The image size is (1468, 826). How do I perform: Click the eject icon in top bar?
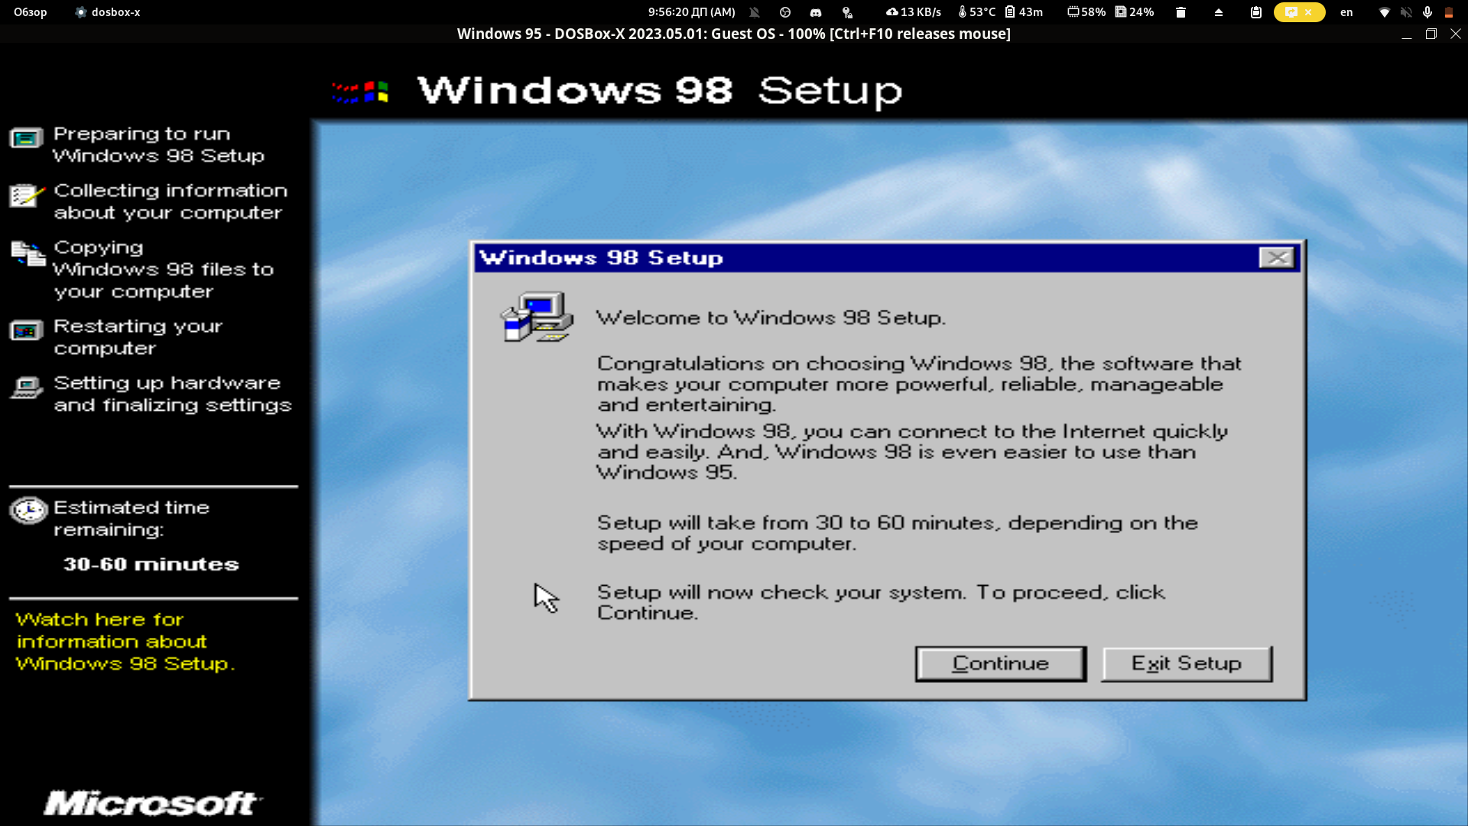[x=1219, y=12]
